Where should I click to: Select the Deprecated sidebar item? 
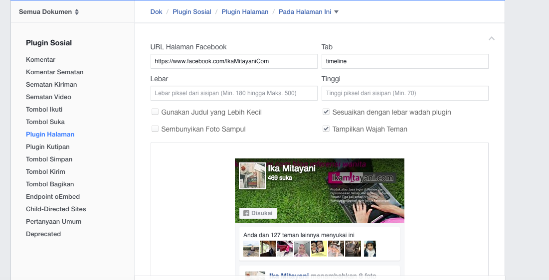click(43, 234)
